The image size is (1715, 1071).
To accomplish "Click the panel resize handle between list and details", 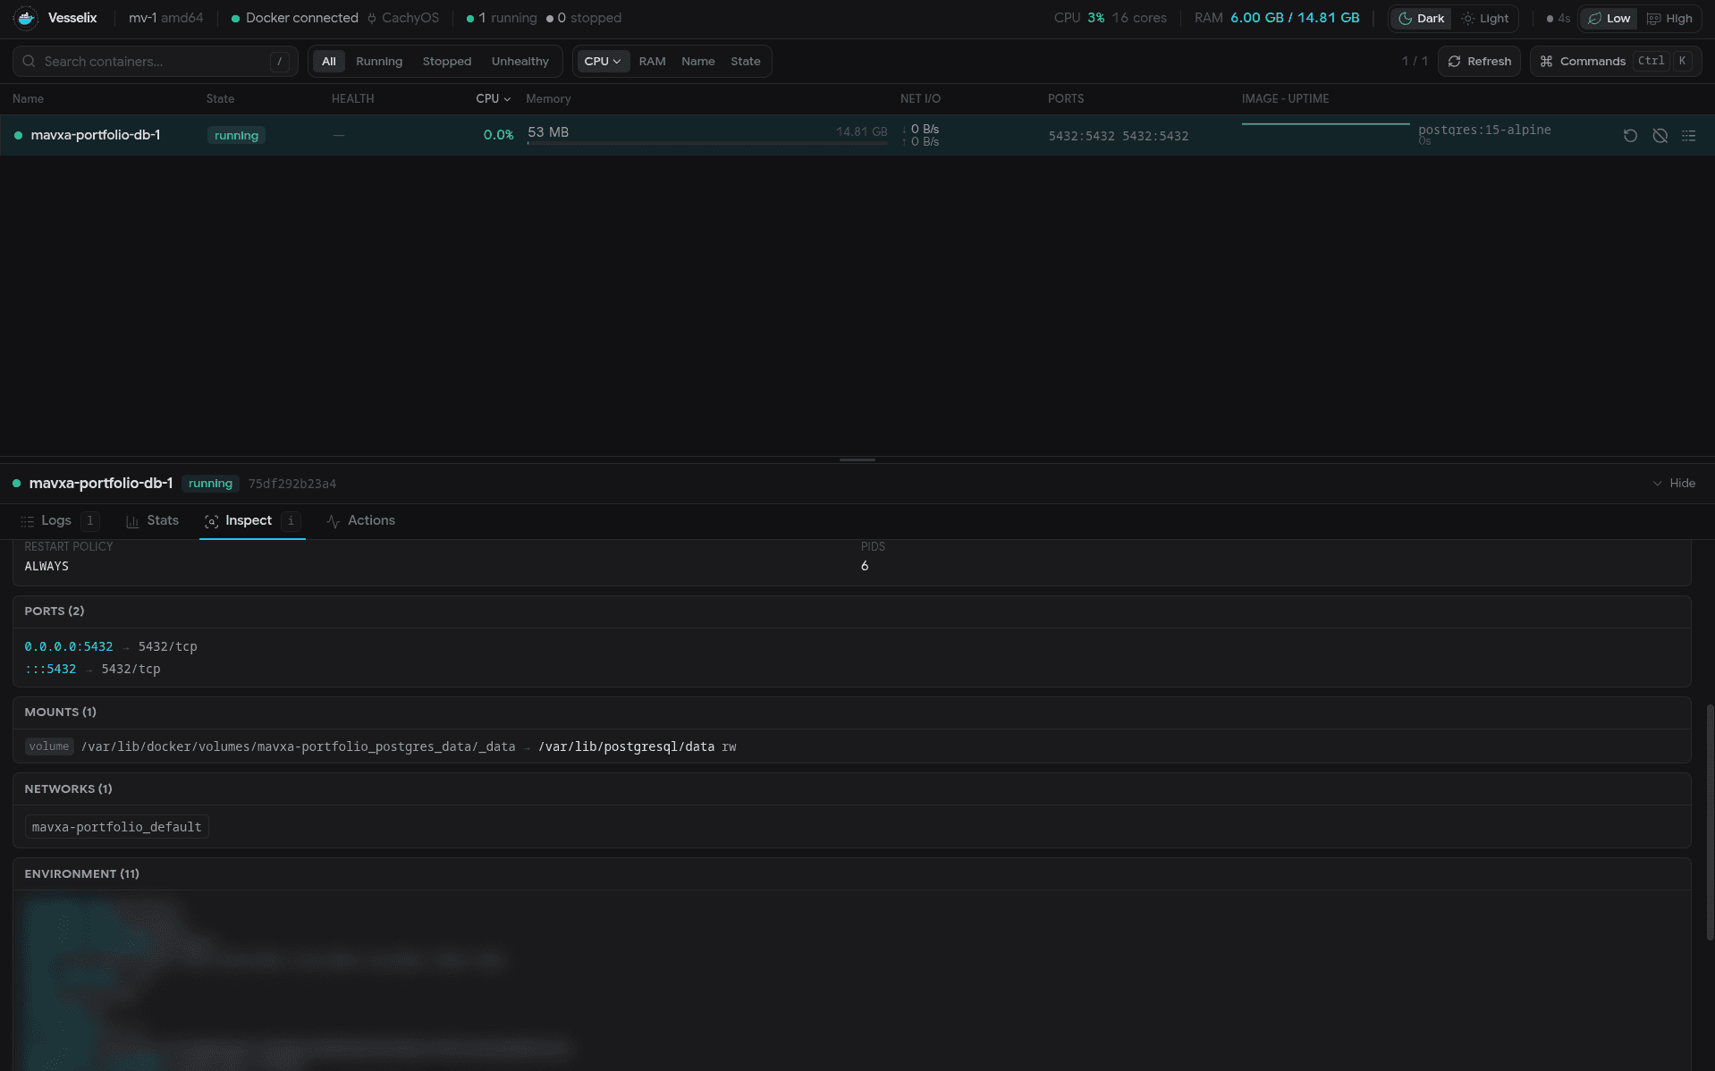I will coord(857,460).
